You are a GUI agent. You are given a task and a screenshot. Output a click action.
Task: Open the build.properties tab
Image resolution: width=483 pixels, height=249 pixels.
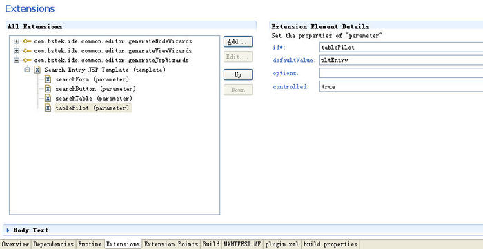click(331, 244)
